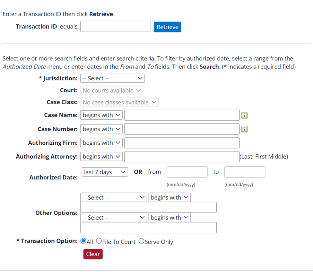The height and width of the screenshot is (272, 313).
Task: Expand the Case Name begins with dropdown
Action: point(101,115)
